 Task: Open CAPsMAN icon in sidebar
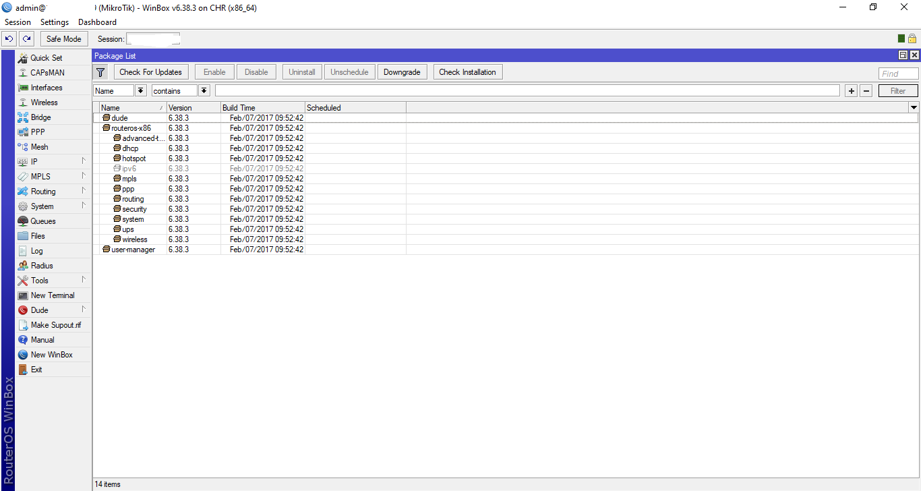pyautogui.click(x=23, y=73)
